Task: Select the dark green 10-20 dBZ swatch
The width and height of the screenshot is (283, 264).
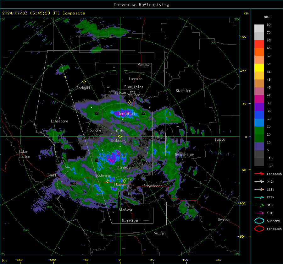Action: pos(259,138)
